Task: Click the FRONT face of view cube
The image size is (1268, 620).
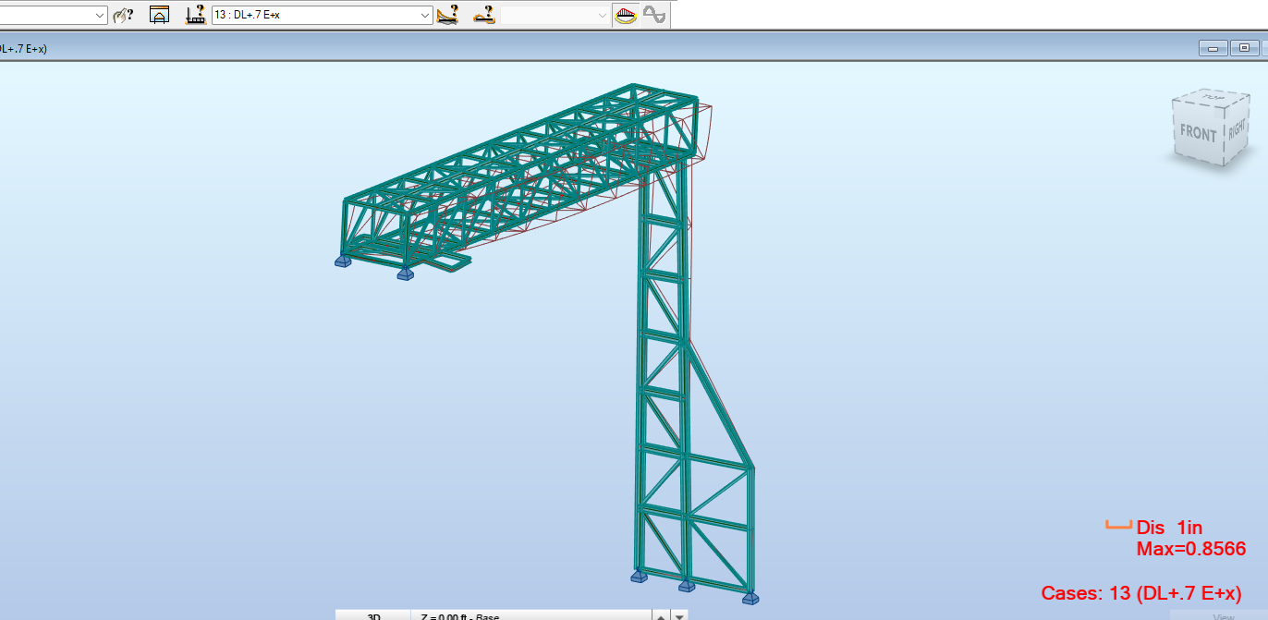Action: pyautogui.click(x=1199, y=133)
